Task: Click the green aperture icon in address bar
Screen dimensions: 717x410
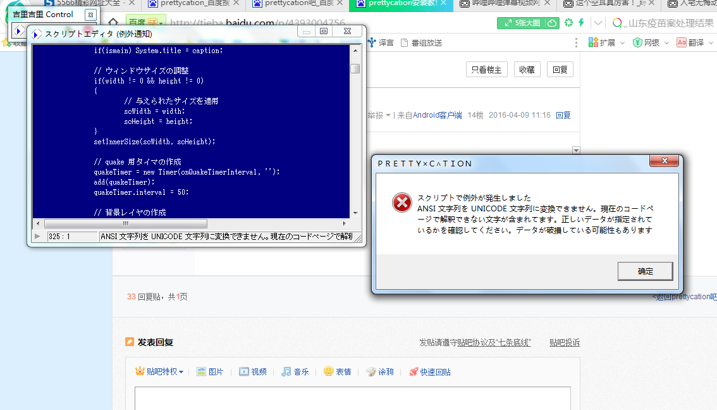Action: (569, 22)
